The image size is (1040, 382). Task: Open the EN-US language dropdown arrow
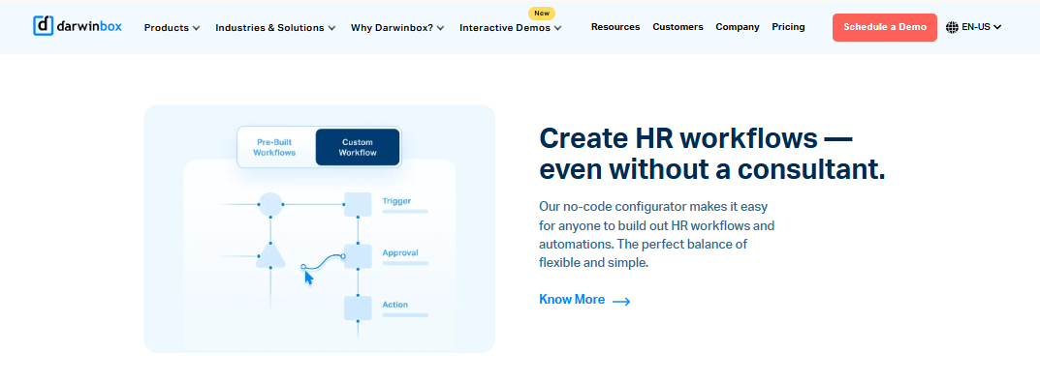tap(997, 27)
